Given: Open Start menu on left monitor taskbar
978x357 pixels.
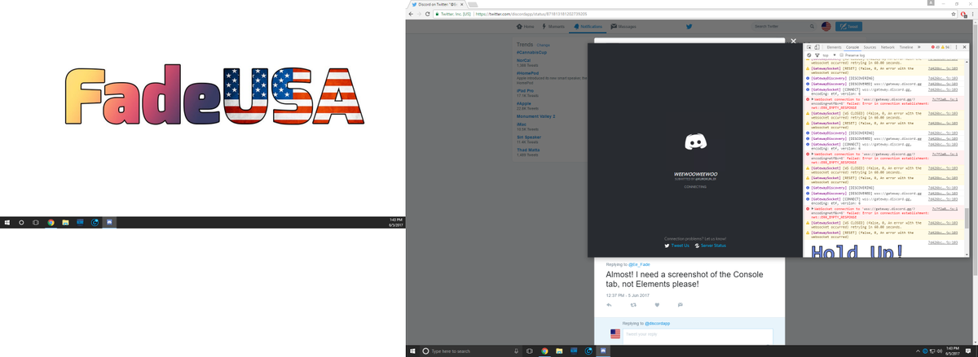Looking at the screenshot, I should pyautogui.click(x=7, y=223).
